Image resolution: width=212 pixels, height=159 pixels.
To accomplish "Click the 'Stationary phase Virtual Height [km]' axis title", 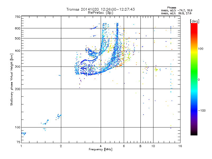I will tap(11, 80).
